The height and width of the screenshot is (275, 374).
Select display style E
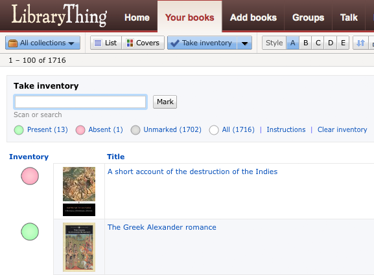pyautogui.click(x=343, y=43)
